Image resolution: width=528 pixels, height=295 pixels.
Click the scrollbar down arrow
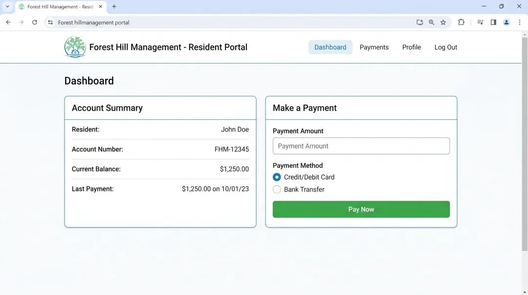point(525,292)
